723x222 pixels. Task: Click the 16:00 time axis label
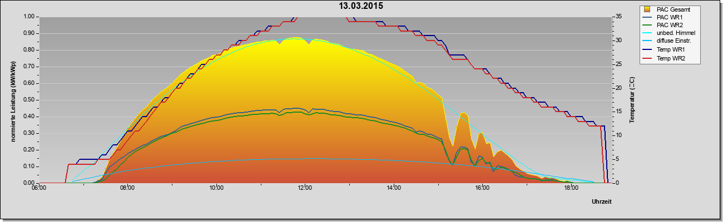(x=482, y=189)
